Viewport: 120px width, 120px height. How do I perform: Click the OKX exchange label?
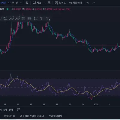coord(2,9)
